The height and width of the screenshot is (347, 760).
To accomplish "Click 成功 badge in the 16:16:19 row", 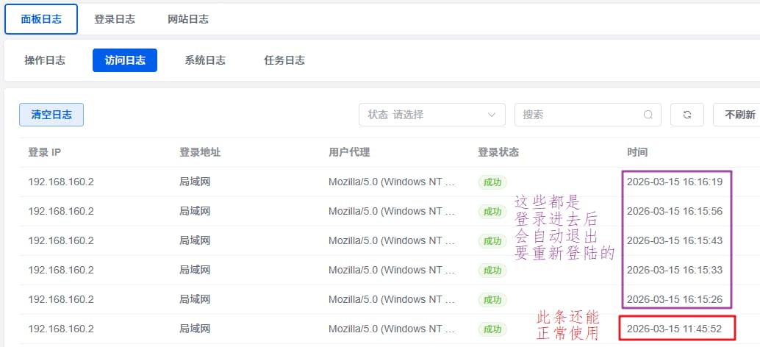I will coord(492,182).
